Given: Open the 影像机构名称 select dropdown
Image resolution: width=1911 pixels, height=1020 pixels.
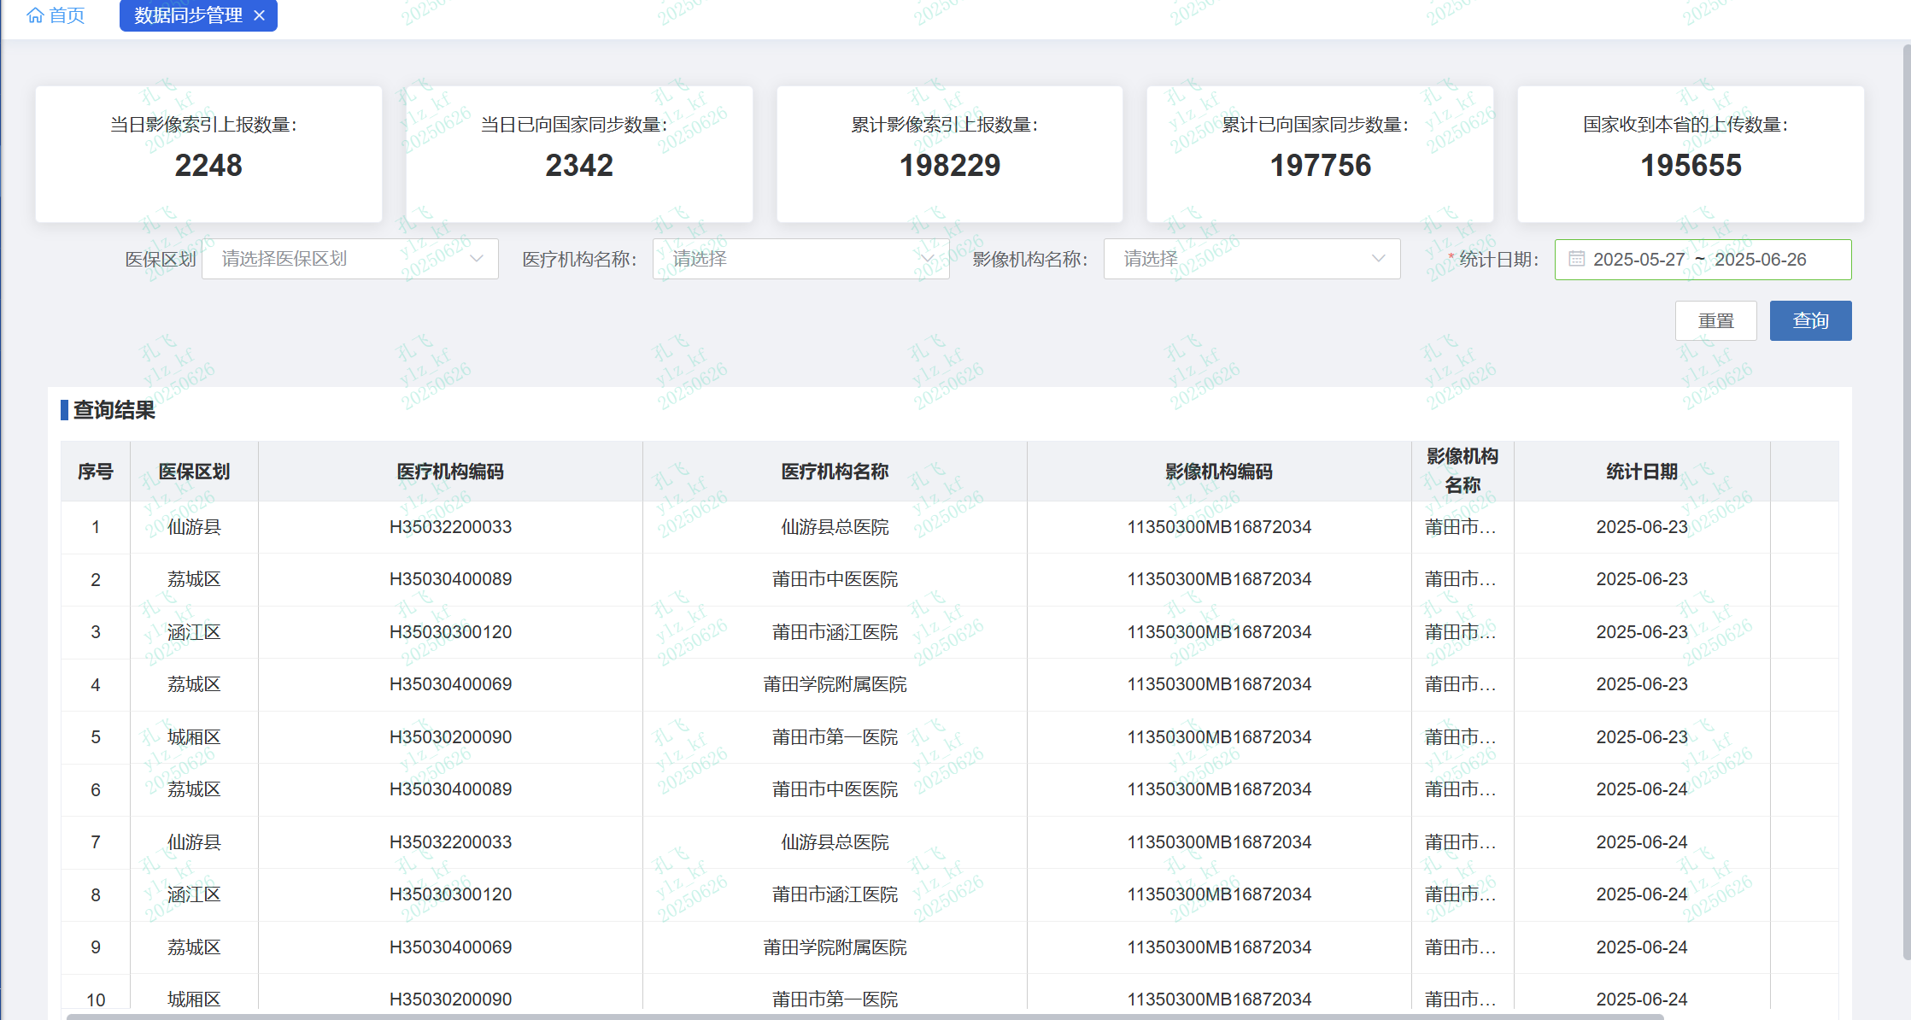Looking at the screenshot, I should point(1251,259).
